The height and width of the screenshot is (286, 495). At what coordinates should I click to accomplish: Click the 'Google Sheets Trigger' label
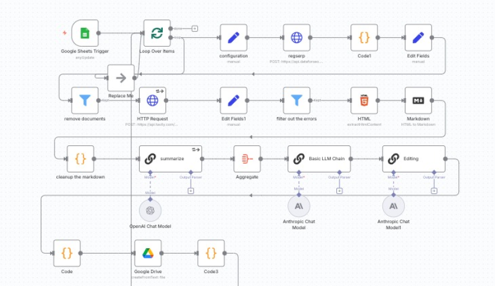[85, 51]
